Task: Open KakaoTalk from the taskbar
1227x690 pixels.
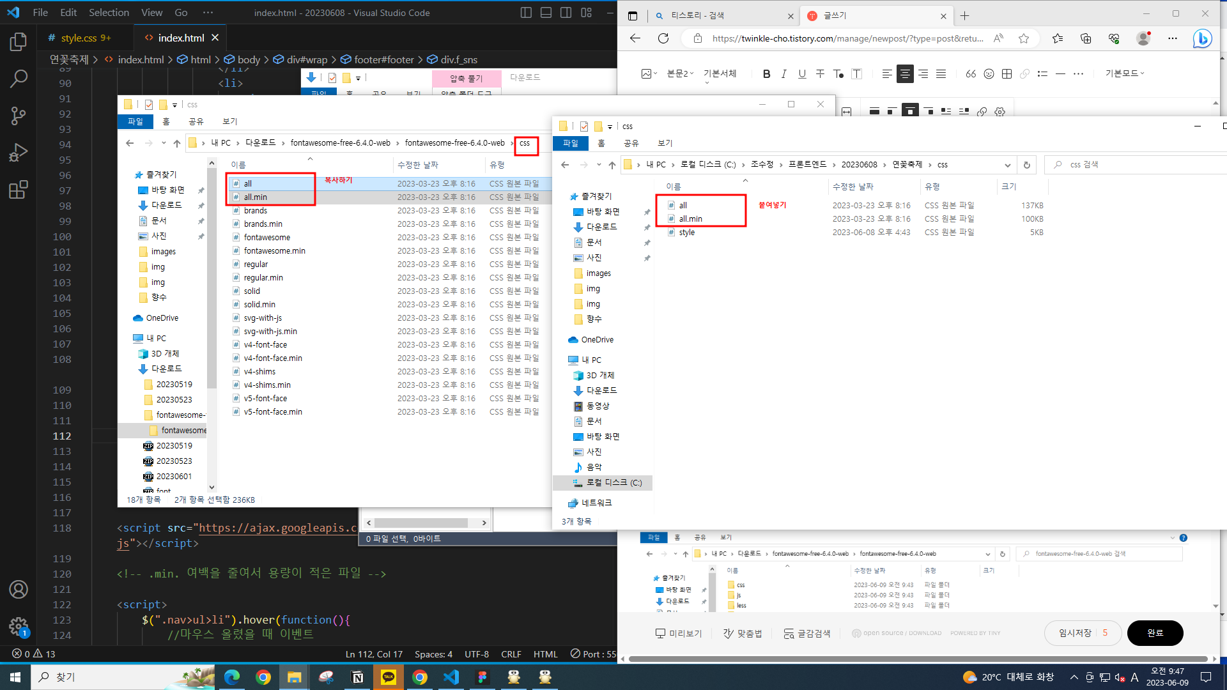Action: pyautogui.click(x=389, y=677)
